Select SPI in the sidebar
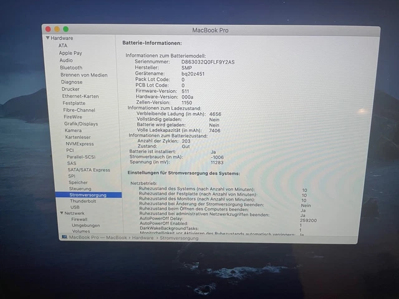 coord(72,176)
